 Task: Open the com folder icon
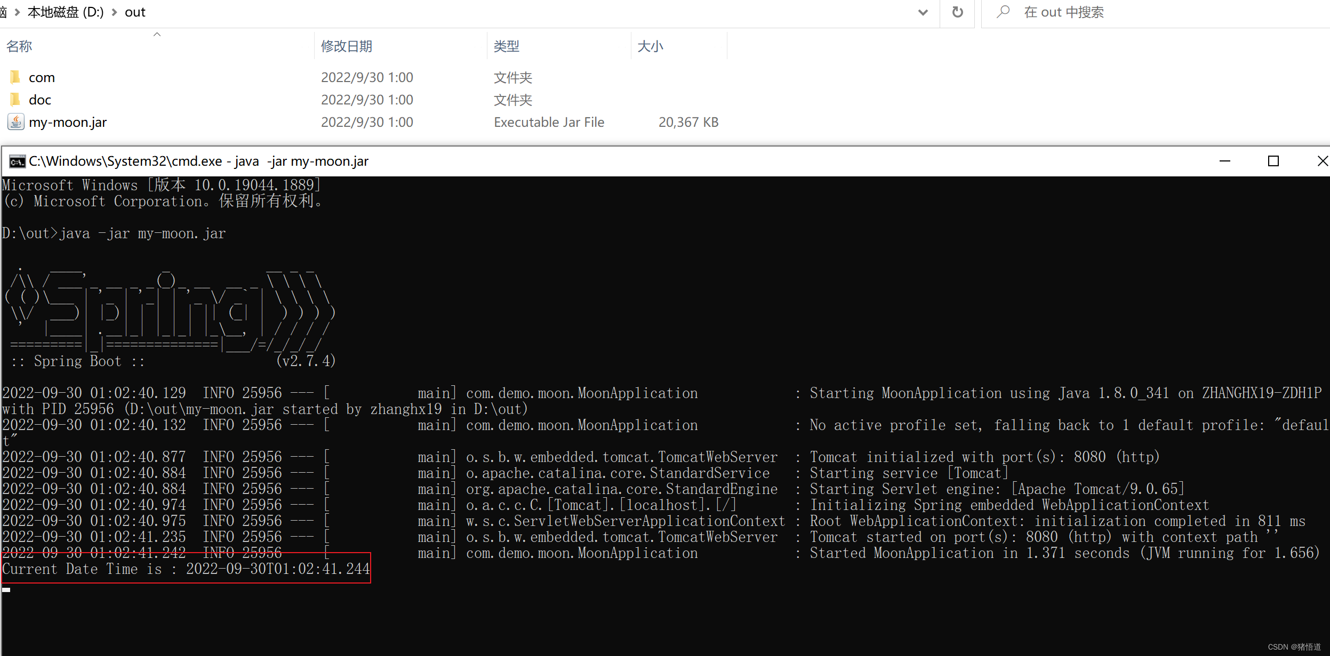pyautogui.click(x=15, y=77)
